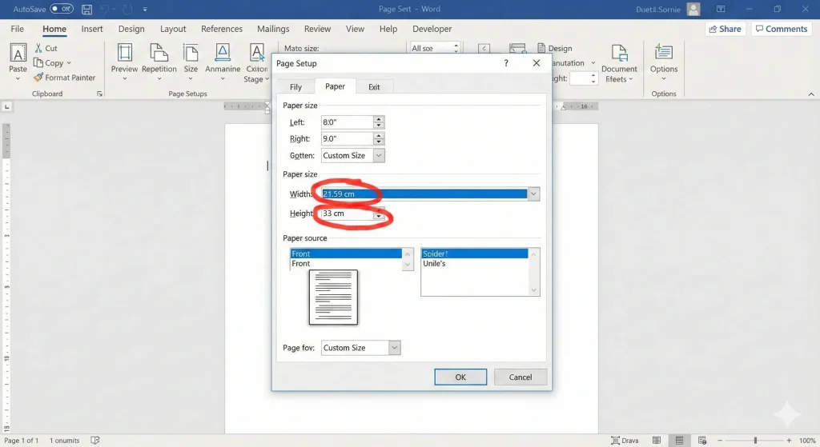Switch to Web Layout view icon
The image size is (820, 447).
pos(702,441)
